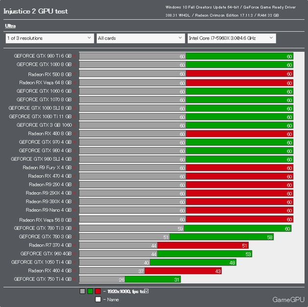Click the red bar for Radeon R7 370 4 GB
The height and width of the screenshot is (307, 308).
[203, 245]
